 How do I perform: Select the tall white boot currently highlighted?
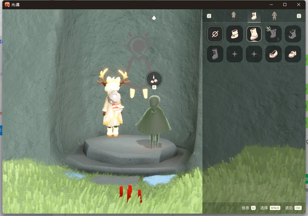(254, 34)
